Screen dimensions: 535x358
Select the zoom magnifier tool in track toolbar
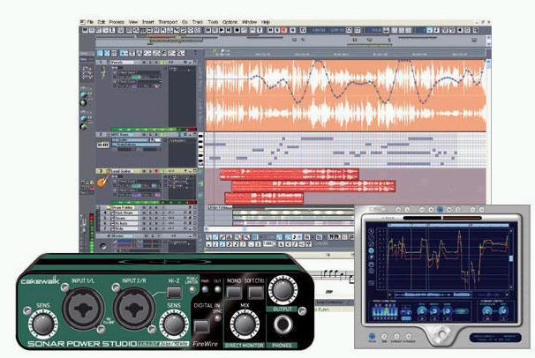pos(180,53)
